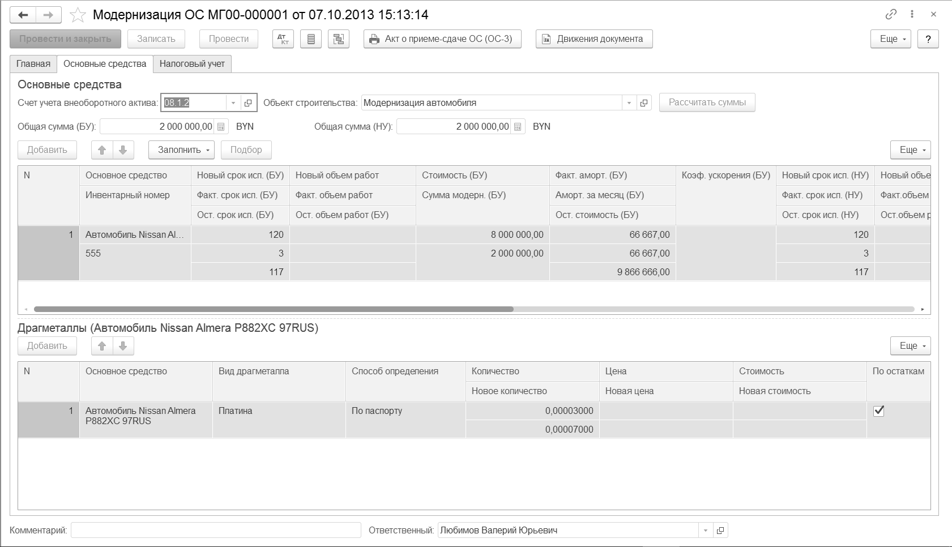
Task: Open Еще menu in Драгметаллы section
Action: click(x=911, y=346)
